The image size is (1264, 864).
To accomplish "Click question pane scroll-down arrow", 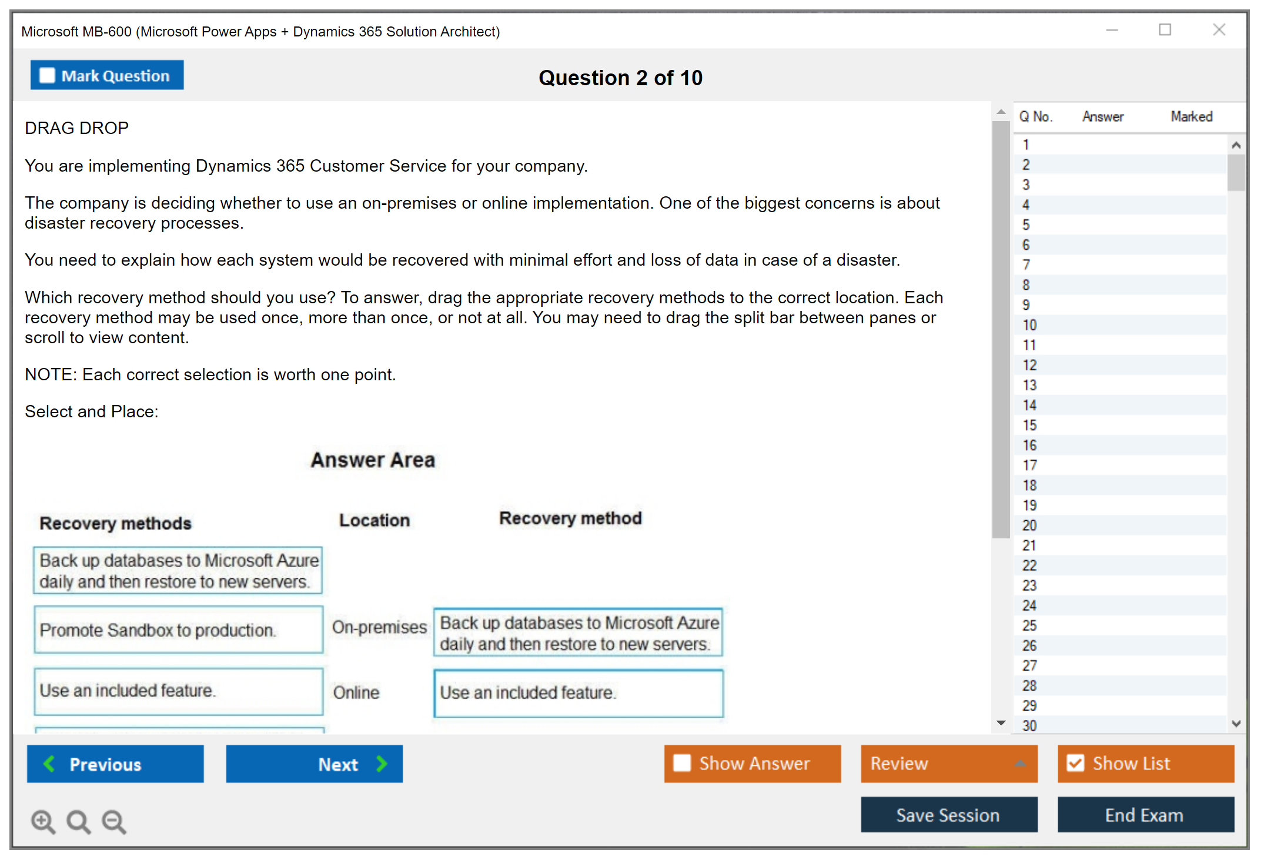I will click(1001, 723).
